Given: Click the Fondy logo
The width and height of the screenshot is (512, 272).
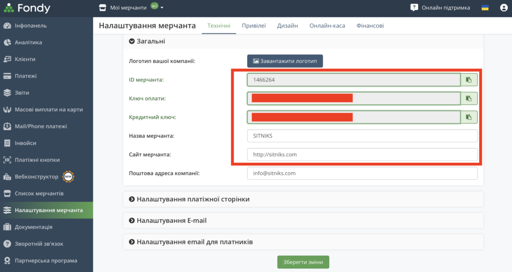Looking at the screenshot, I should (27, 8).
